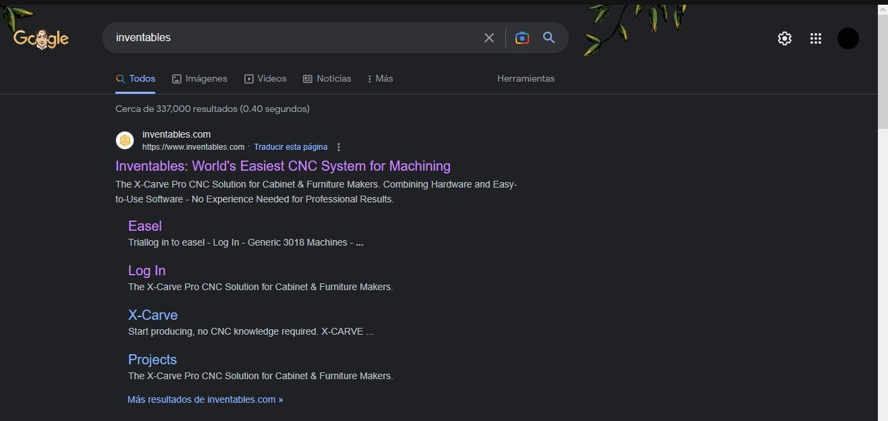Switch to the Videos tab
Viewport: 888px width, 421px height.
[265, 79]
